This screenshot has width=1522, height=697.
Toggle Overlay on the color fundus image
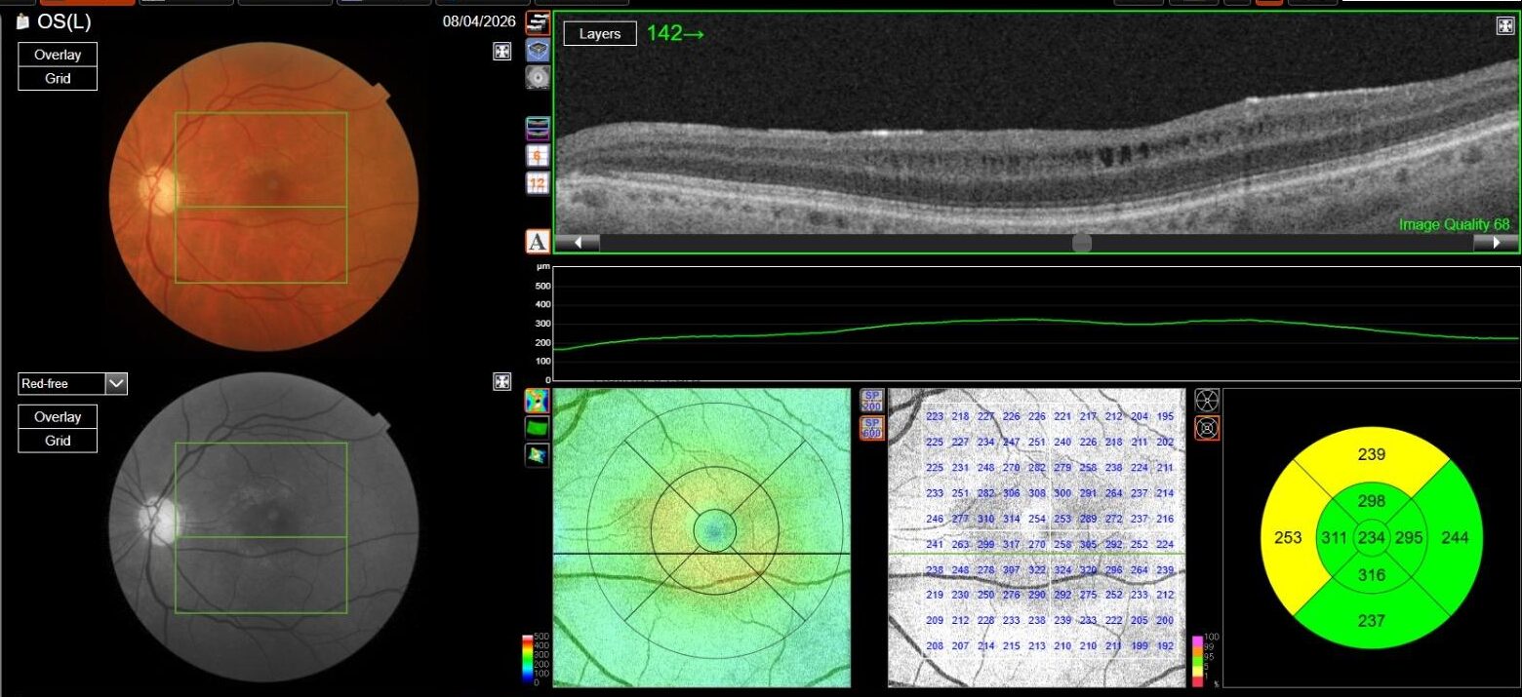[x=58, y=55]
